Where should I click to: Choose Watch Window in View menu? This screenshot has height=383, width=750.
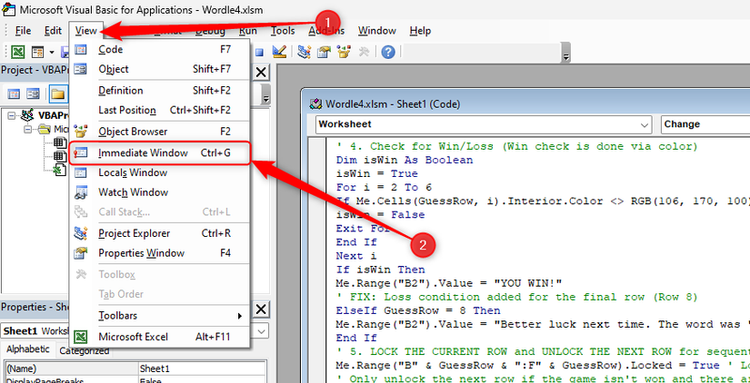click(x=159, y=192)
